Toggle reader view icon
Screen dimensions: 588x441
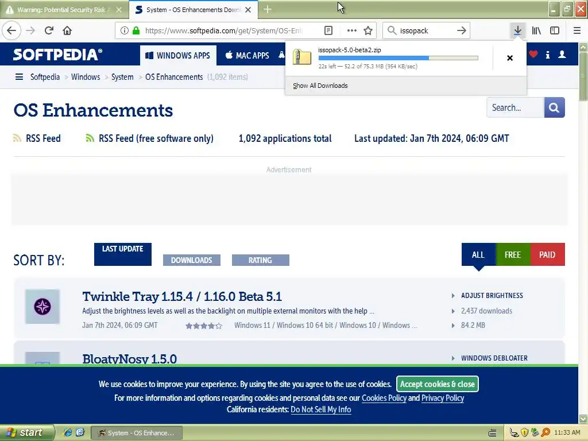coord(328,30)
